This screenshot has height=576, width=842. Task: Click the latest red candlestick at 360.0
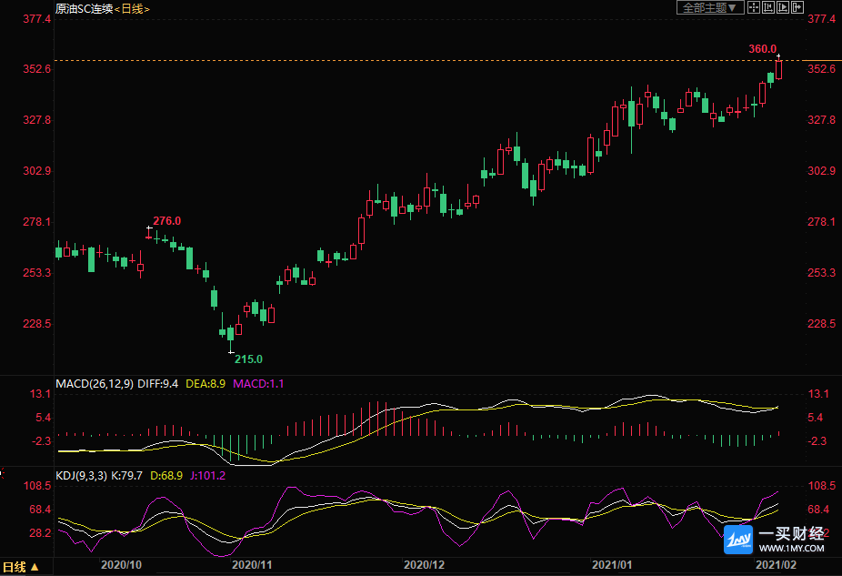pyautogui.click(x=778, y=69)
